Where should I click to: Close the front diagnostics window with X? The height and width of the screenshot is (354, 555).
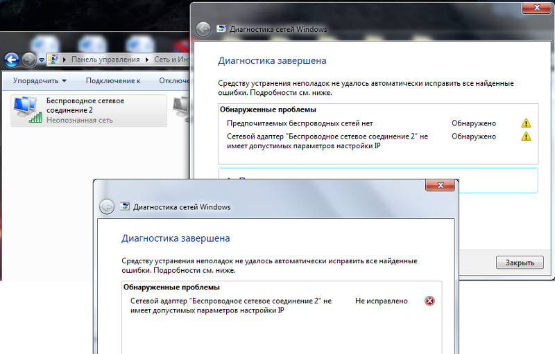click(440, 185)
